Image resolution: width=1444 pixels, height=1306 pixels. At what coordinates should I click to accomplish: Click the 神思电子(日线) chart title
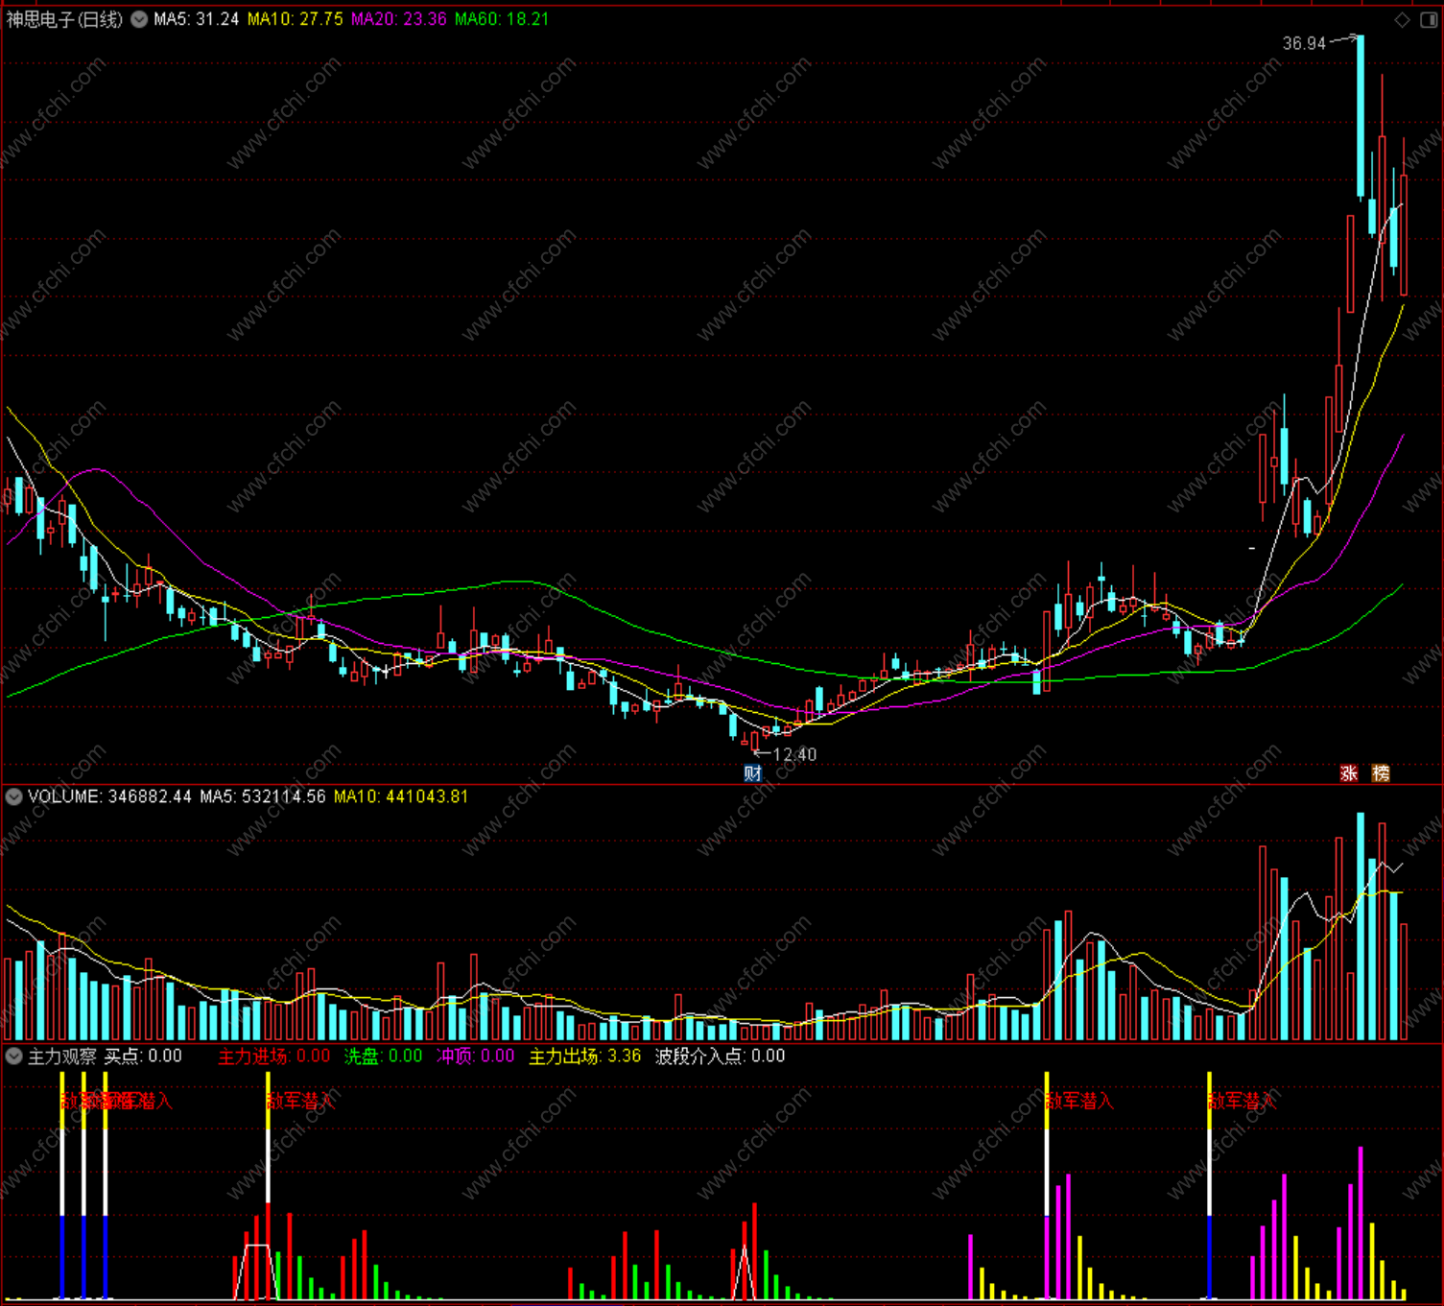pos(65,19)
